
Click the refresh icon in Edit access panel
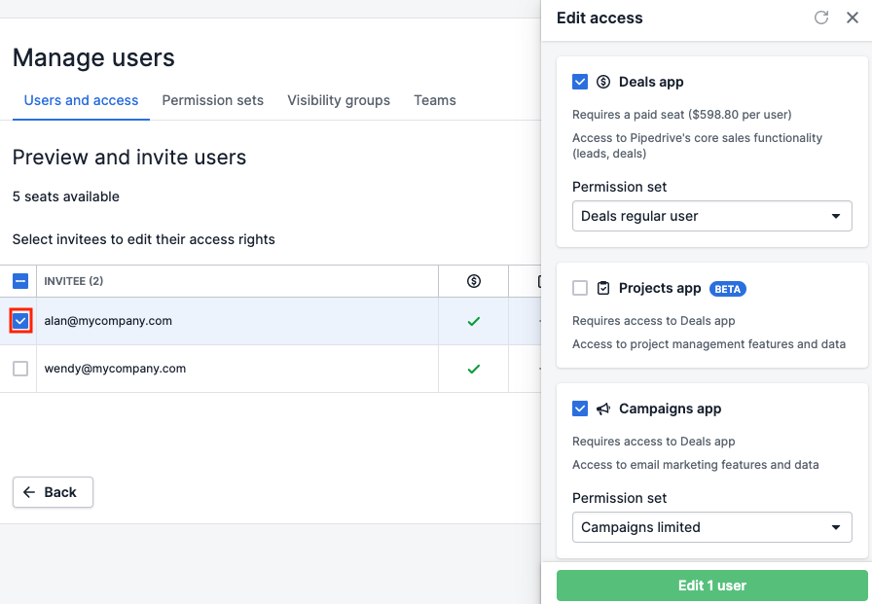[x=820, y=18]
